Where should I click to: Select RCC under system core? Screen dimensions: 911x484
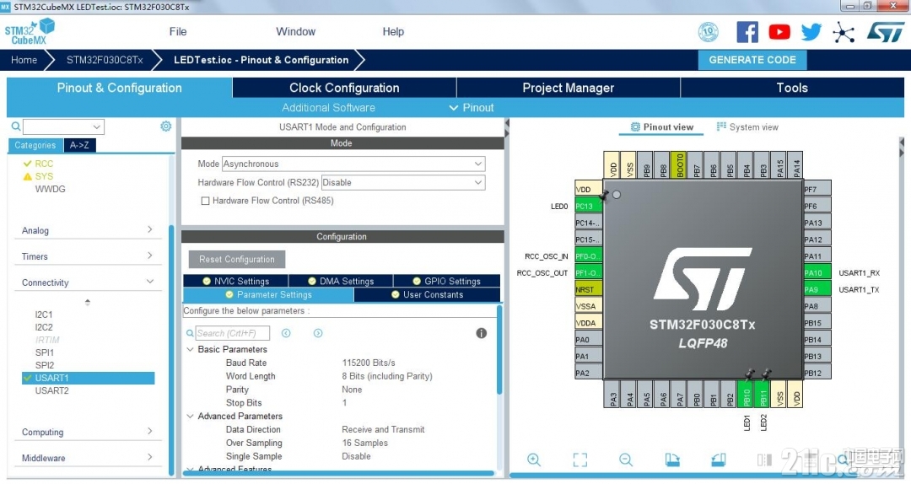pos(44,164)
